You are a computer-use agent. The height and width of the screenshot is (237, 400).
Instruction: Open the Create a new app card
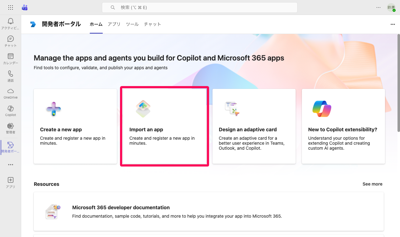click(x=75, y=126)
